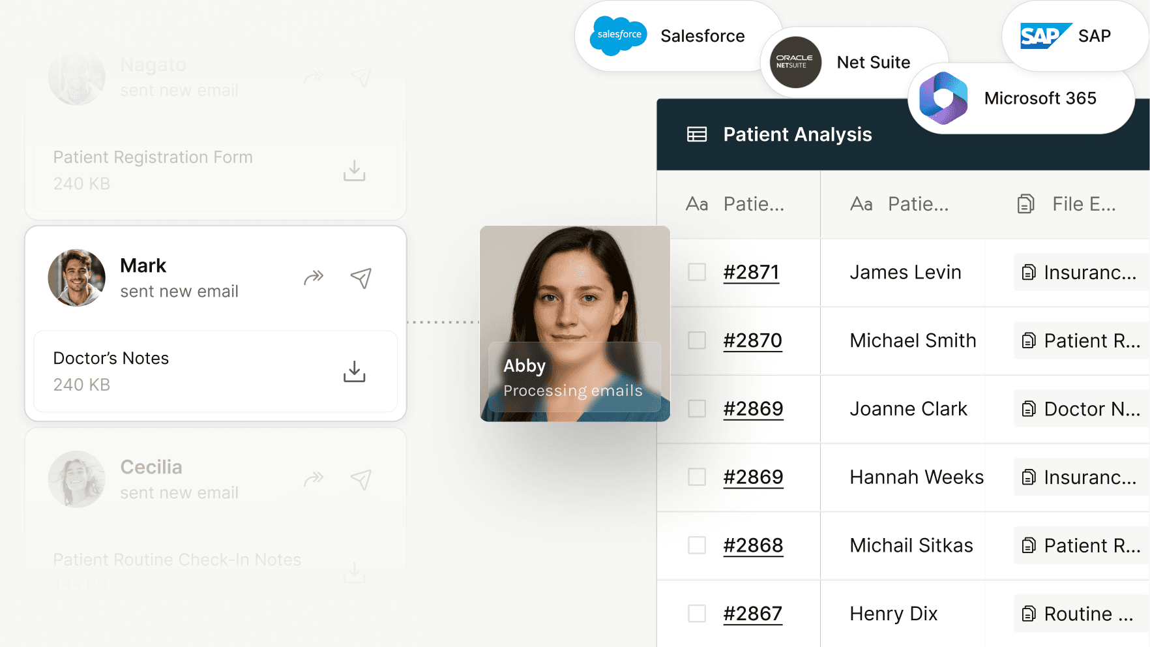Click the Oracle NetSuite logo
This screenshot has width=1150, height=647.
tap(795, 62)
